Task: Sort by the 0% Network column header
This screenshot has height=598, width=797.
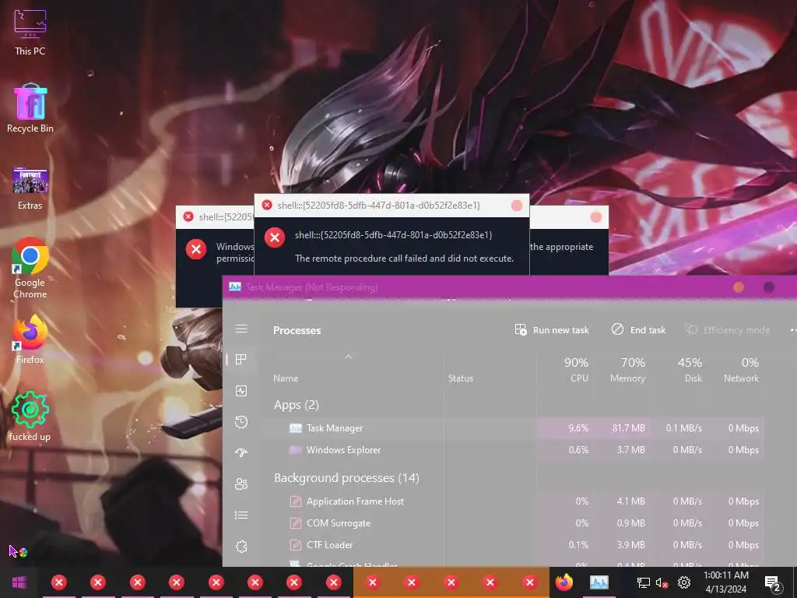Action: pos(742,370)
